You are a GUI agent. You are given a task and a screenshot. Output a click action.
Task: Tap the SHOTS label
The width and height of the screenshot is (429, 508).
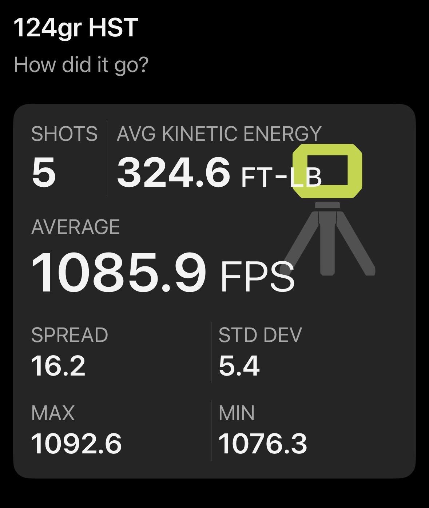point(64,134)
